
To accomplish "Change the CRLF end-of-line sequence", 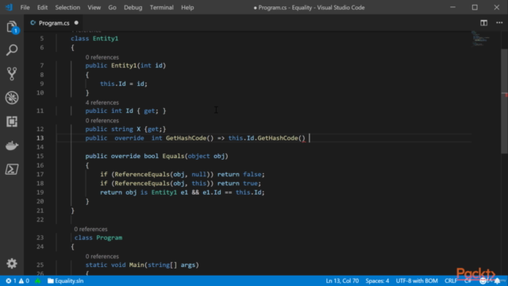I will [451, 280].
